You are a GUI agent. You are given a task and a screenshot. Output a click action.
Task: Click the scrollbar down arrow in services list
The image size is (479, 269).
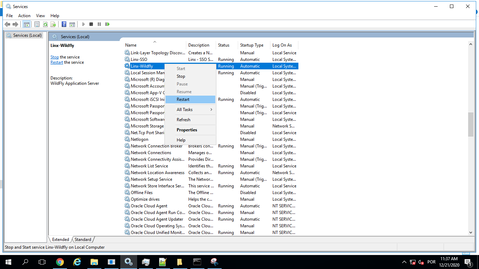[x=471, y=233]
